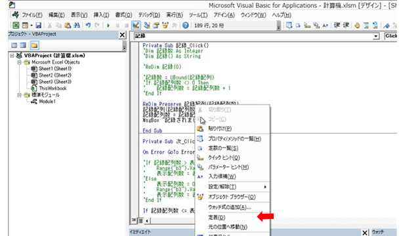Click the Project Explorer toolbar icon
420x236 pixels.
pyautogui.click(x=147, y=26)
